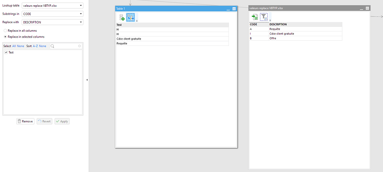Select the 'Test' column header in Table 1
This screenshot has height=172, width=383.
tap(172, 25)
